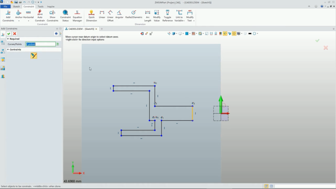Screen dimensions: 336x189
Task: Select the Radial/Diametric dimension tool
Action: [x=134, y=14]
